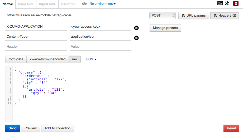Click the eye icon for environment preview
243x137 pixels.
point(84,4)
